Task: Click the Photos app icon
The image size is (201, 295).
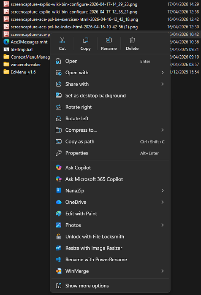Action: tap(59, 225)
